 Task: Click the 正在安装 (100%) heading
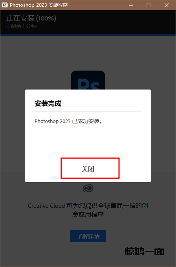pyautogui.click(x=31, y=18)
